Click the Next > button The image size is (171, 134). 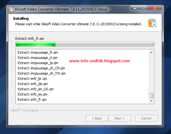pyautogui.click(x=120, y=118)
